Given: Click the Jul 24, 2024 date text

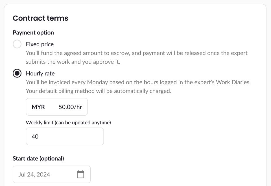Looking at the screenshot, I should [34, 174].
